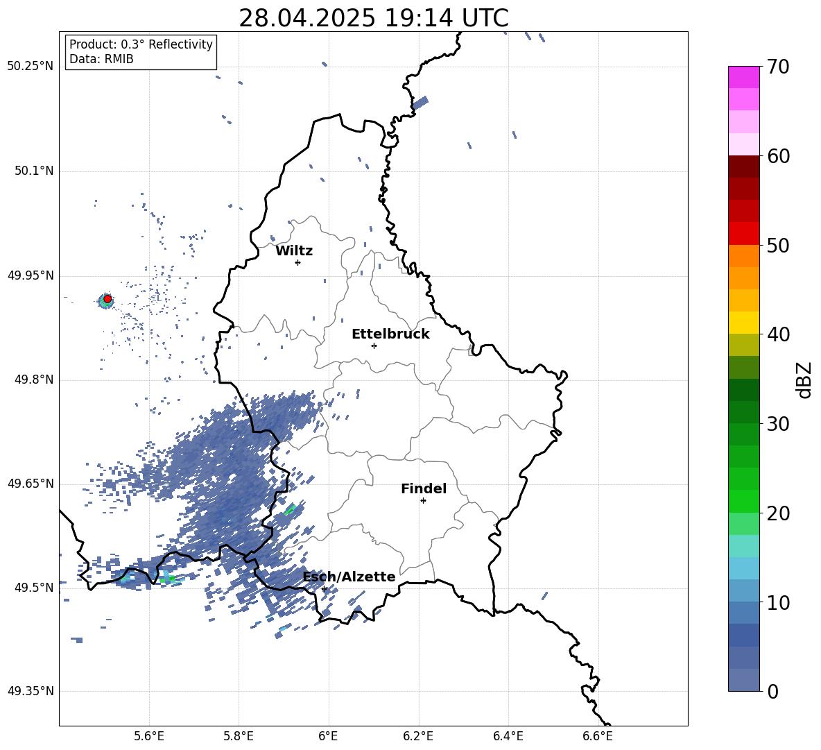Screen dimensions: 821x750
Task: Click the 6.4°E longitude label
Action: point(508,737)
